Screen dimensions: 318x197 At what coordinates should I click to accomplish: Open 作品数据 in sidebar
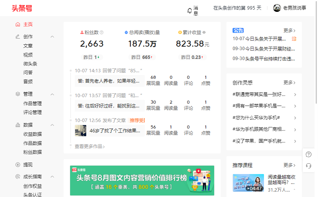tap(33, 143)
